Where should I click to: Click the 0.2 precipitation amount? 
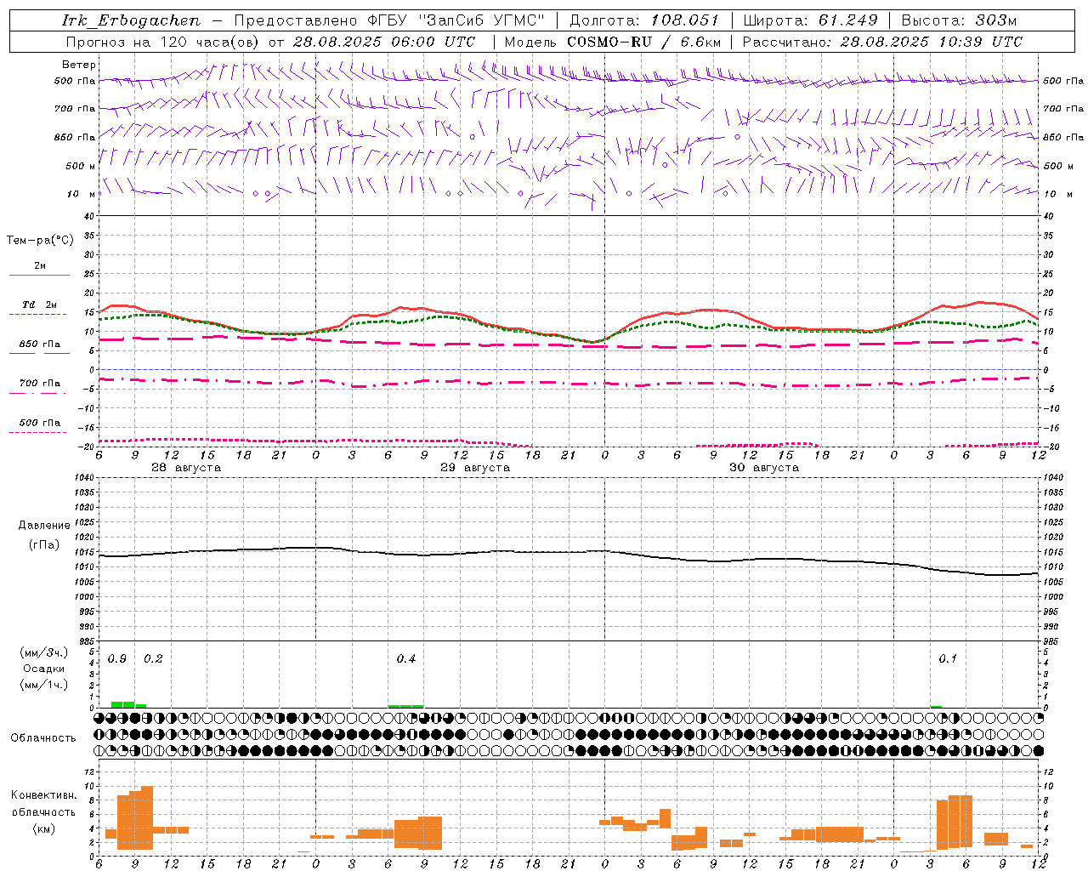coord(153,659)
